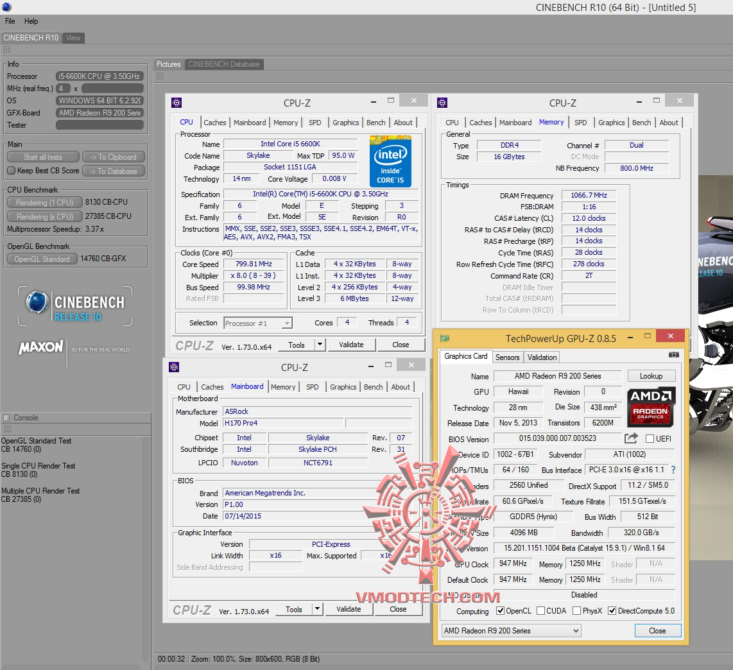Click the BIOS export share icon in GPU-Z
This screenshot has height=670, width=733.
pos(631,438)
